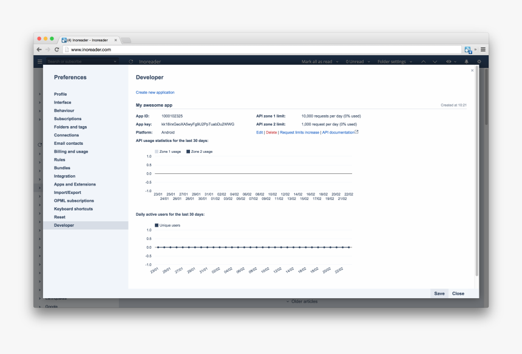522x354 pixels.
Task: Select the Developer preferences section
Action: [86, 225]
